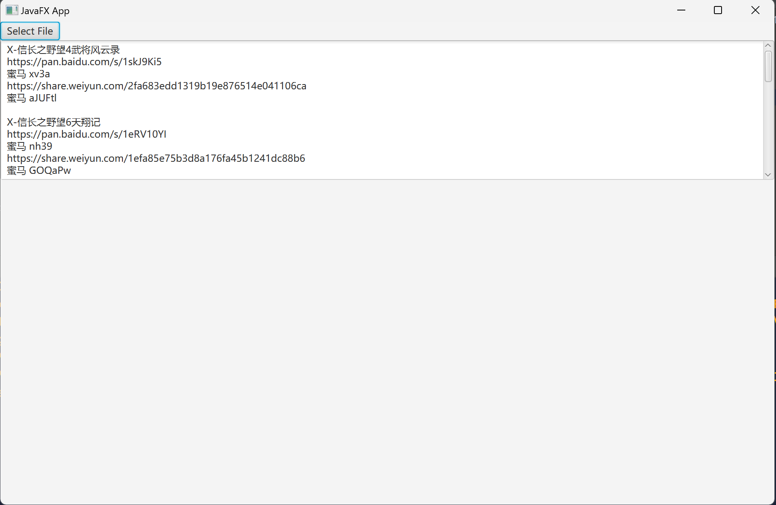The height and width of the screenshot is (505, 776).
Task: Click the weiyun URL starting with 2fa683edd
Action: click(x=156, y=86)
